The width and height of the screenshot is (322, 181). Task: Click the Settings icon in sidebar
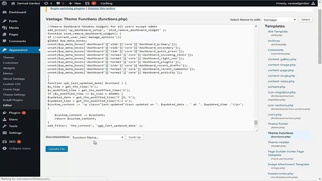click(x=5, y=133)
